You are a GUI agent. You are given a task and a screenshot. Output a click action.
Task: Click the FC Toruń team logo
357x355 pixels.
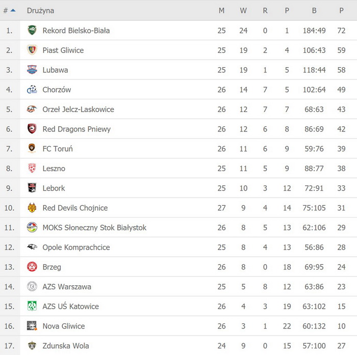[x=32, y=149]
